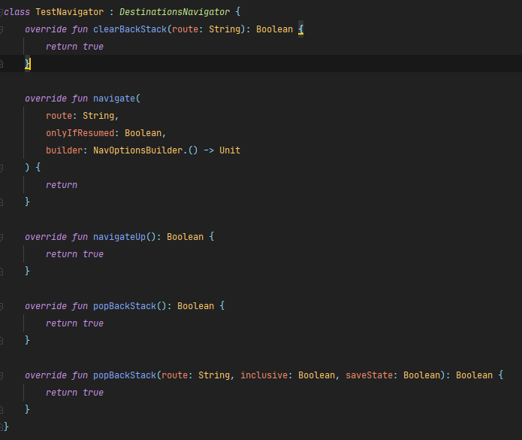The width and height of the screenshot is (522, 440).
Task: Click Boolean type of onlyIfResumed
Action: [143, 133]
